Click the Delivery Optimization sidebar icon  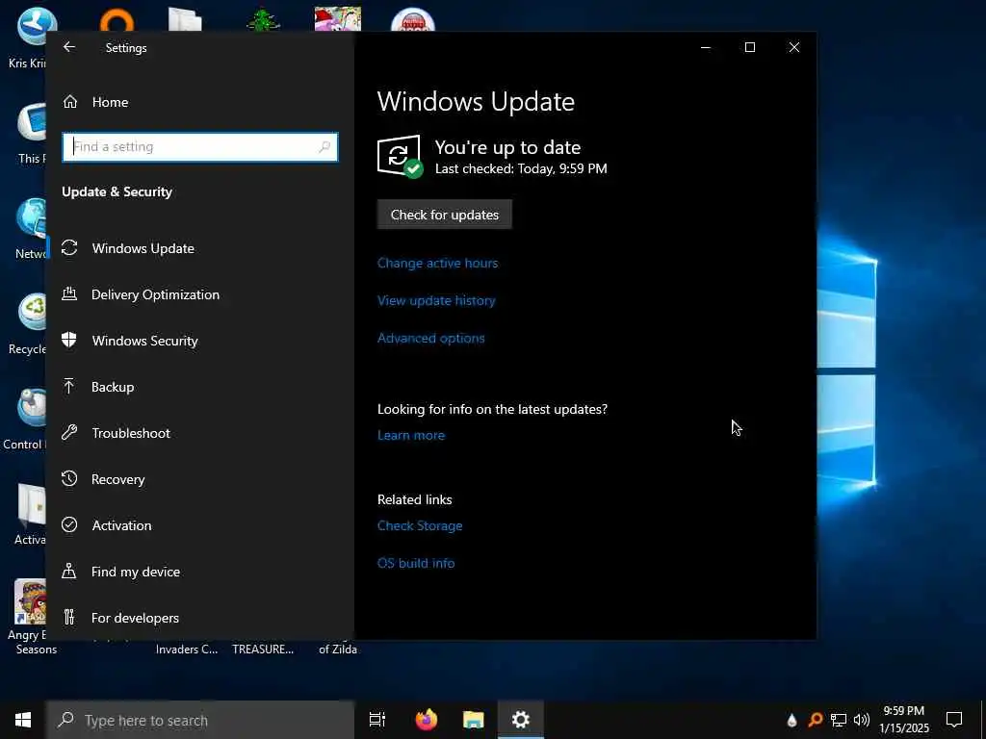click(x=69, y=293)
